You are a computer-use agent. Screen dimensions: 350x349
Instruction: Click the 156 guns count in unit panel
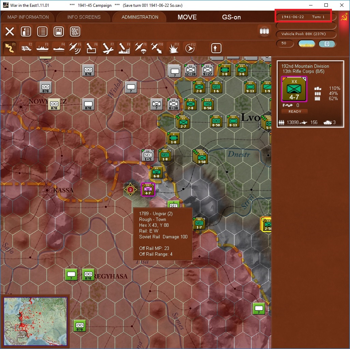313,122
